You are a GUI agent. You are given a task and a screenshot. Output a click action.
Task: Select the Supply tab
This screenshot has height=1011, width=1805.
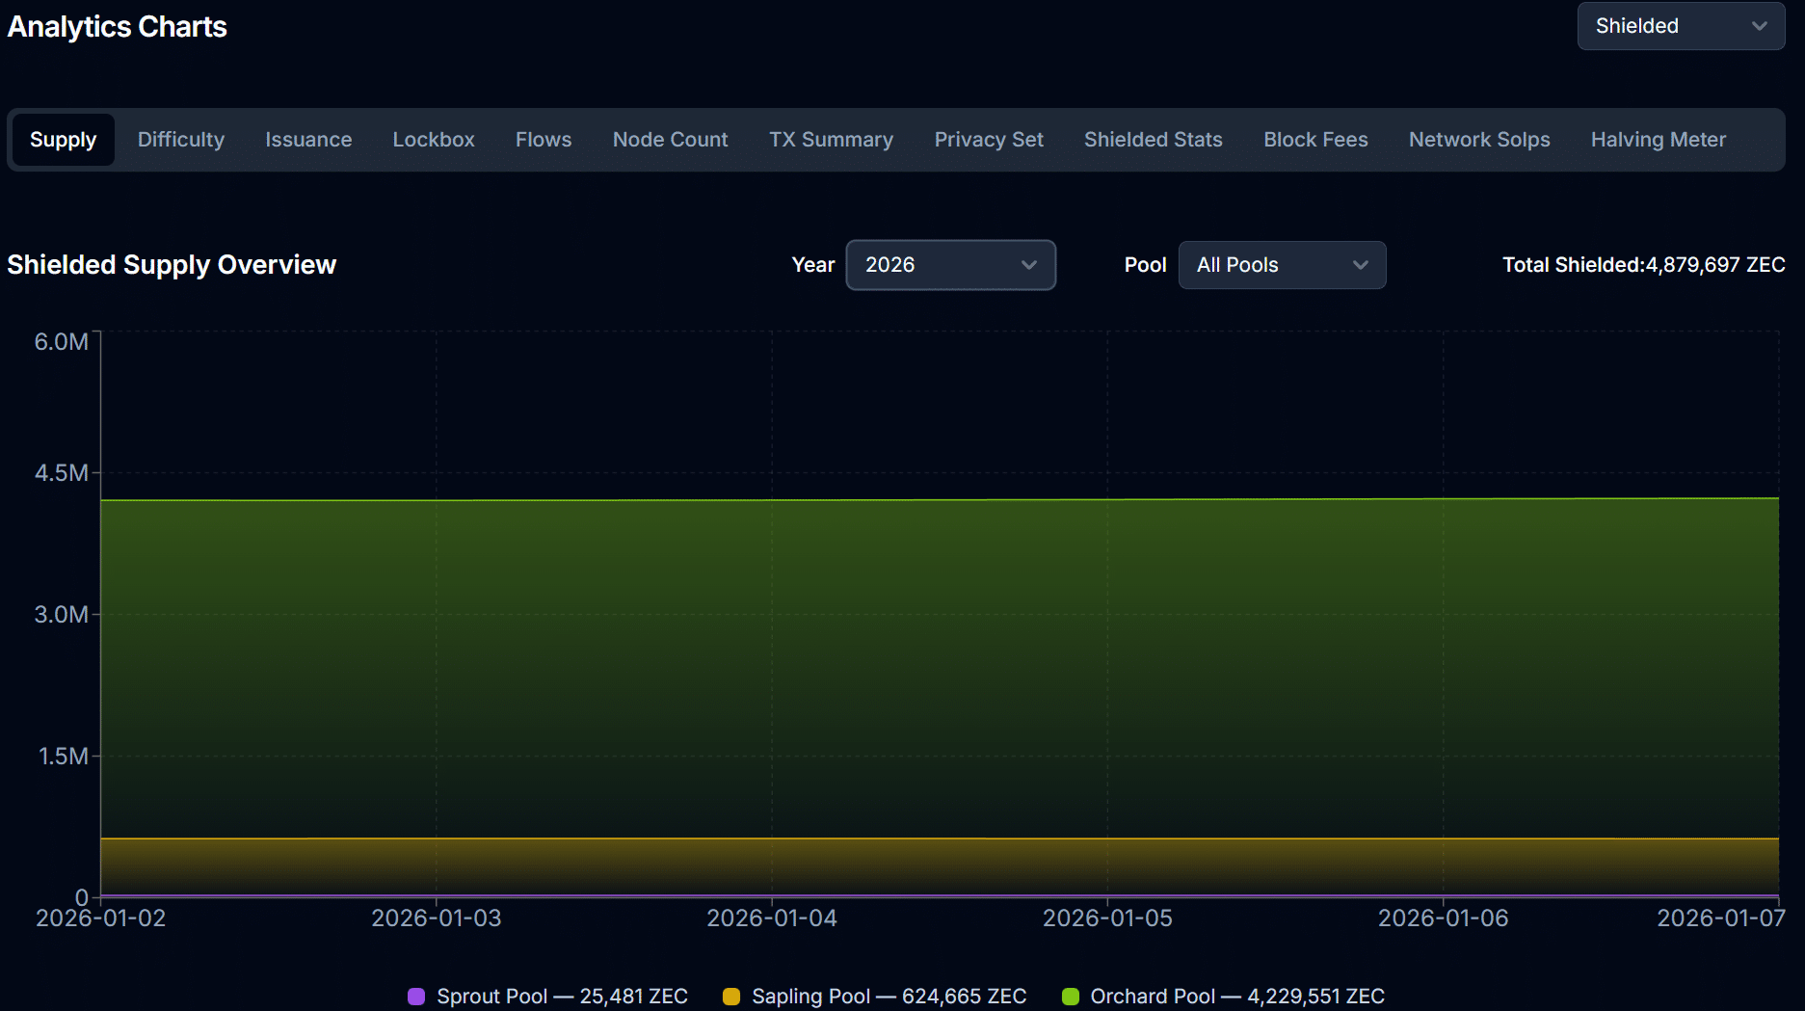(x=63, y=140)
